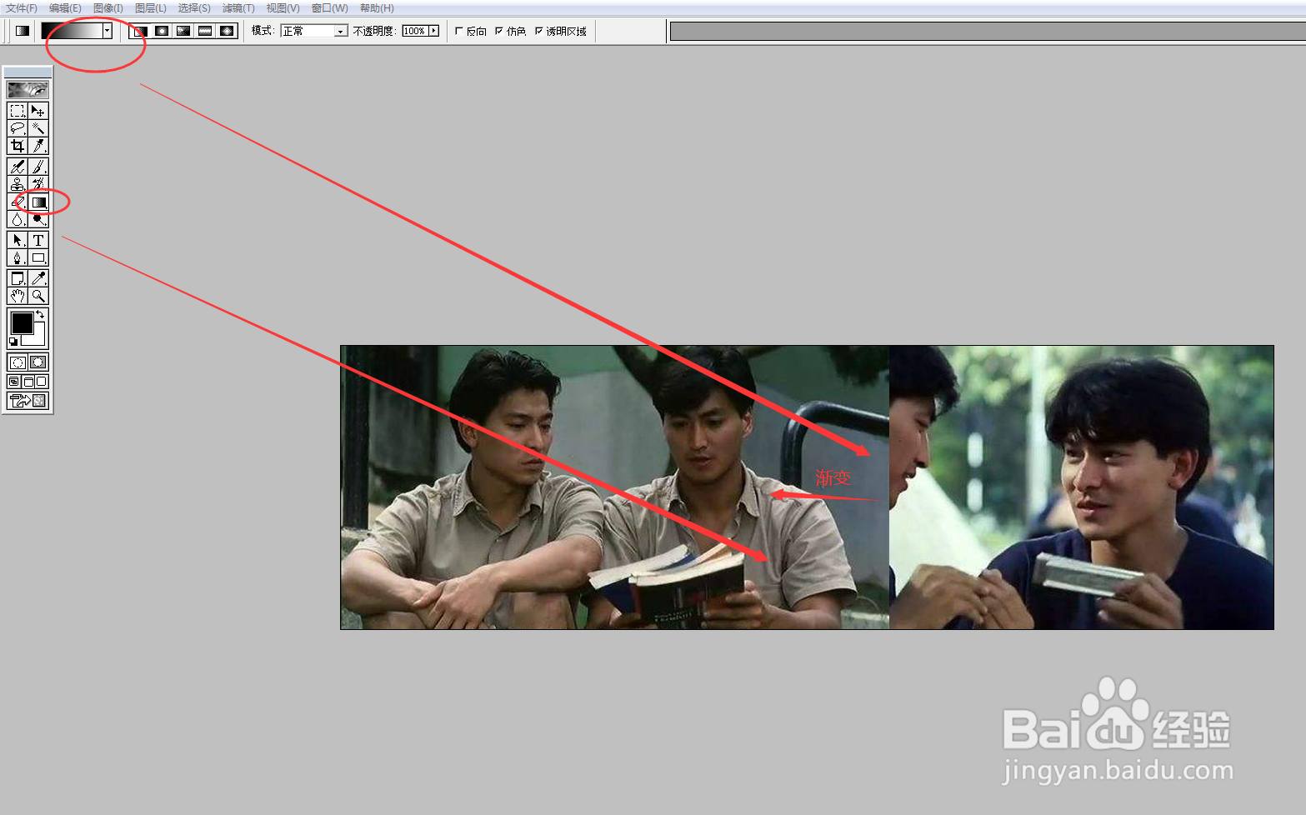Choose Angle Gradient style
1306x815 pixels.
pos(183,31)
